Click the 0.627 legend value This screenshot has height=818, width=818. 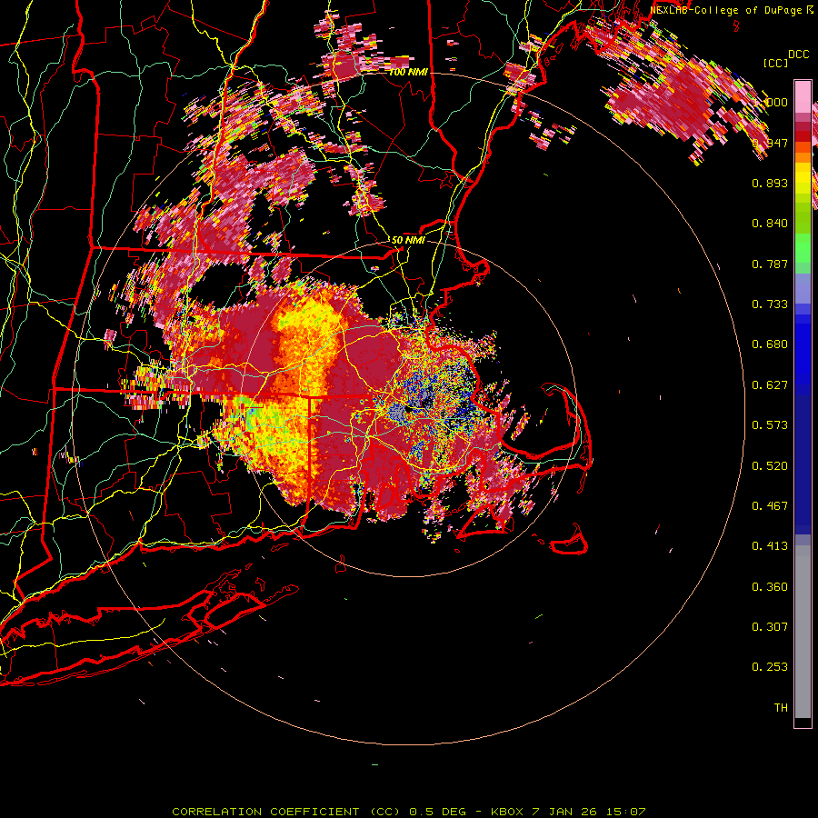[x=770, y=385]
